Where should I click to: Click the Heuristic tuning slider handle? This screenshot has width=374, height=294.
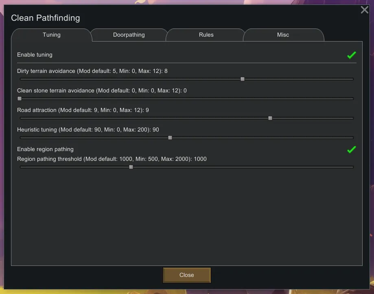click(x=170, y=138)
